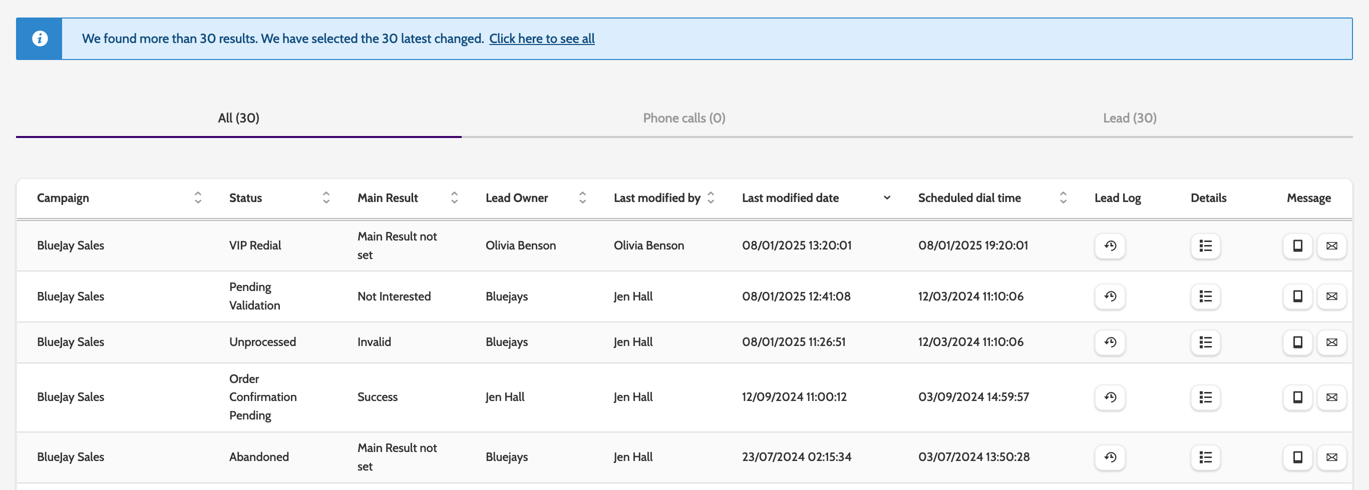The width and height of the screenshot is (1369, 490).
Task: Sort table by Campaign column
Action: coord(198,198)
